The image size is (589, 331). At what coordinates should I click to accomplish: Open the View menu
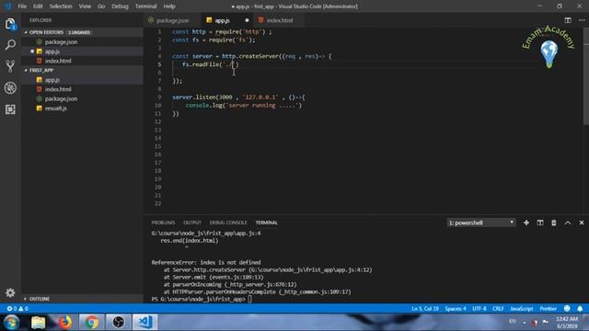click(85, 6)
